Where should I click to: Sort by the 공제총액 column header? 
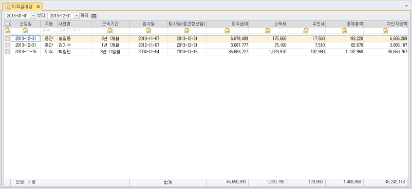[x=345, y=24]
